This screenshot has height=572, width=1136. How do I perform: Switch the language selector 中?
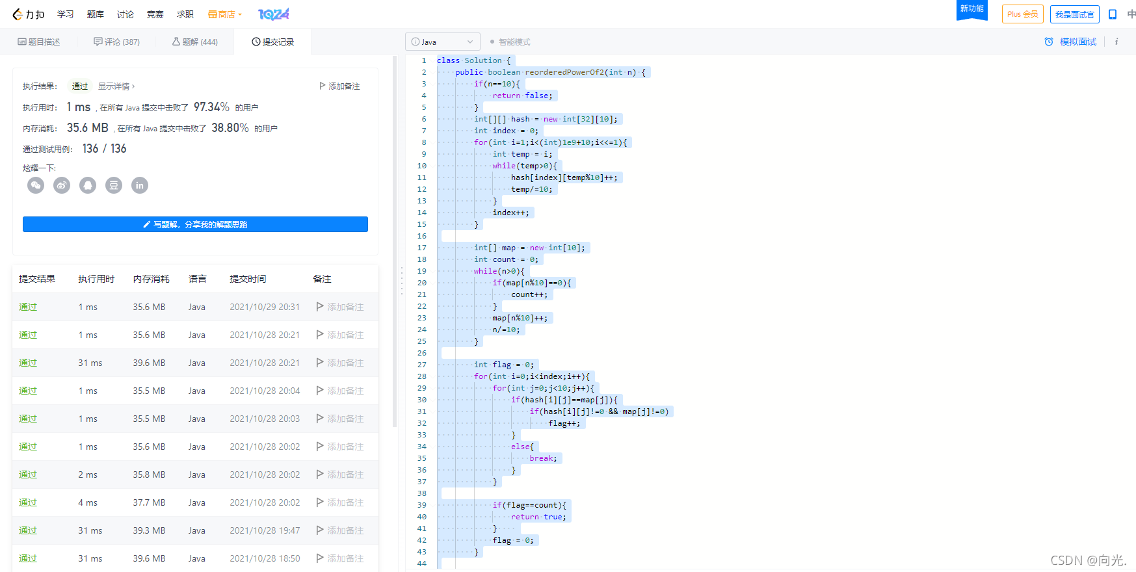point(1131,14)
